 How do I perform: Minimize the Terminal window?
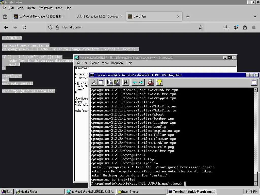click(x=247, y=75)
